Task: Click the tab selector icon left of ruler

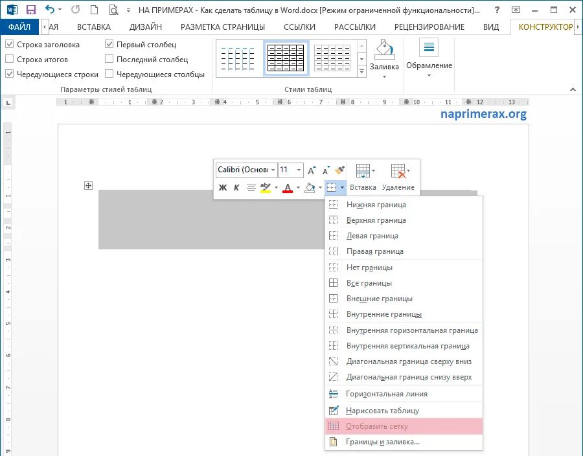Action: point(8,102)
